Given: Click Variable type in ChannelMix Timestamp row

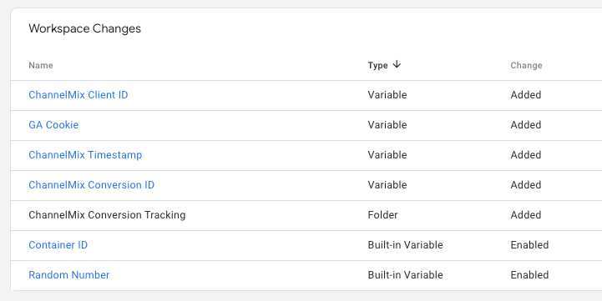Looking at the screenshot, I should pos(387,155).
